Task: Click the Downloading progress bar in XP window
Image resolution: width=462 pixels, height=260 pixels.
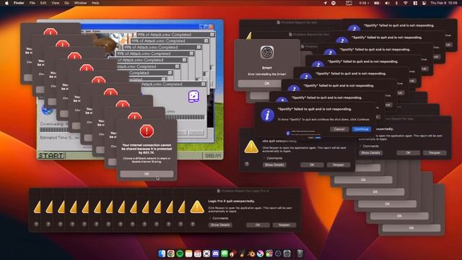Action: coord(54,130)
